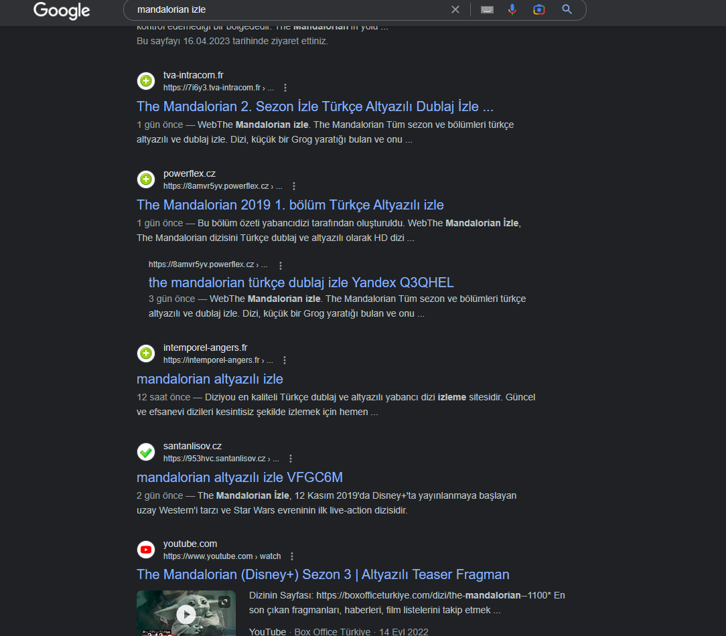
Task: Click URL https://7i6y3.tva-intracom.fr
Action: (218, 88)
